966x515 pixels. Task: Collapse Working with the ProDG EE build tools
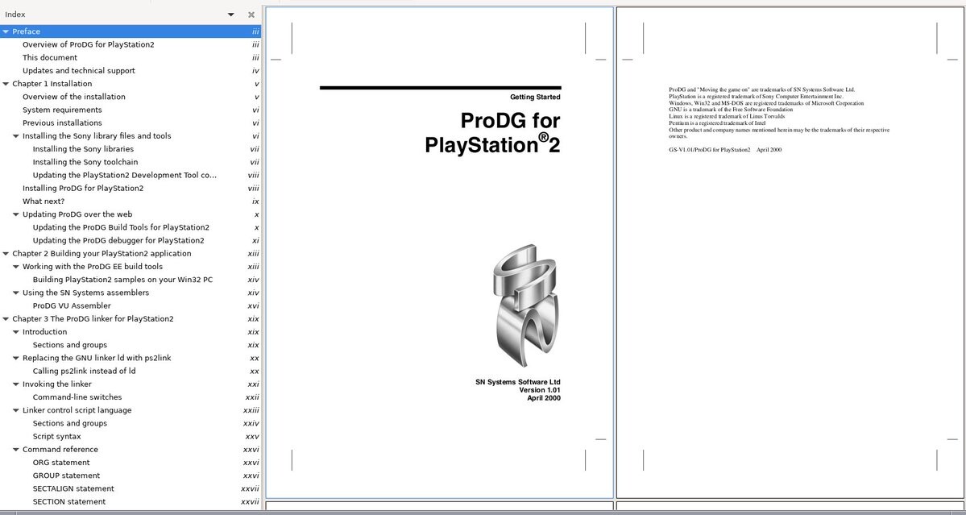pos(16,267)
